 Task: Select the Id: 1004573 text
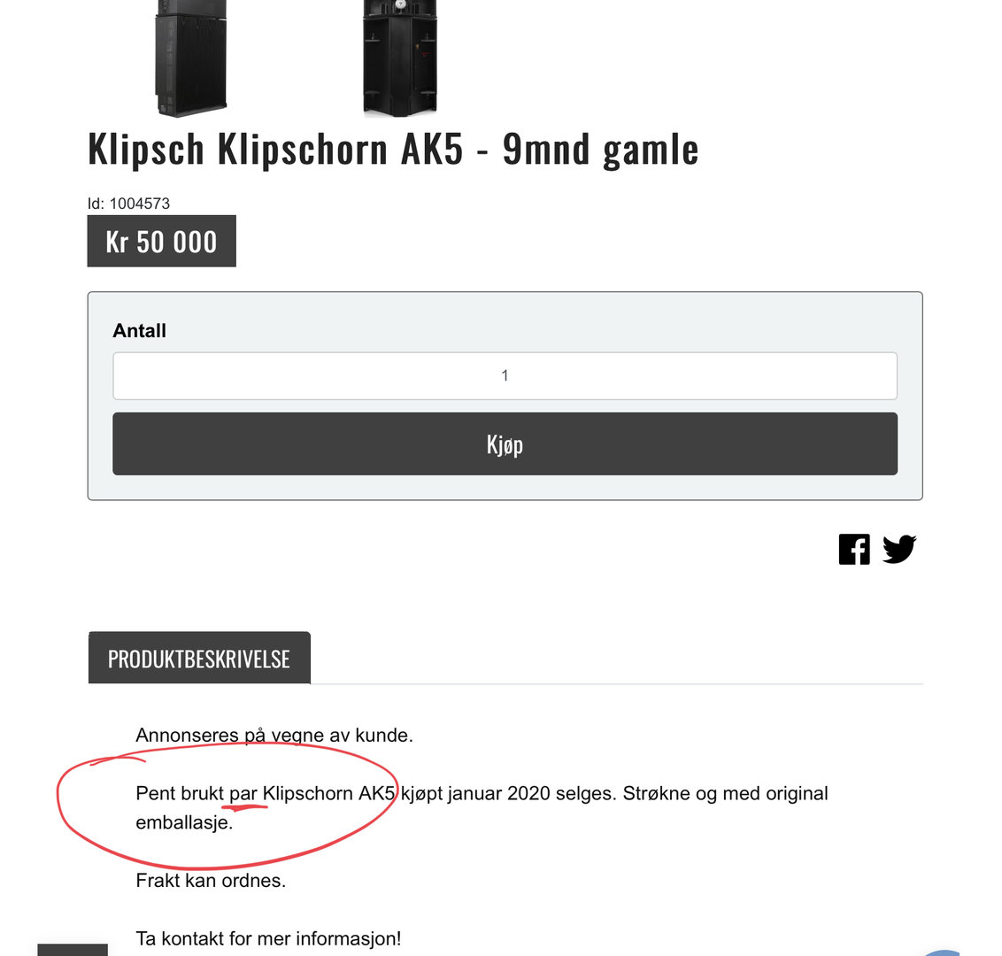tap(128, 204)
